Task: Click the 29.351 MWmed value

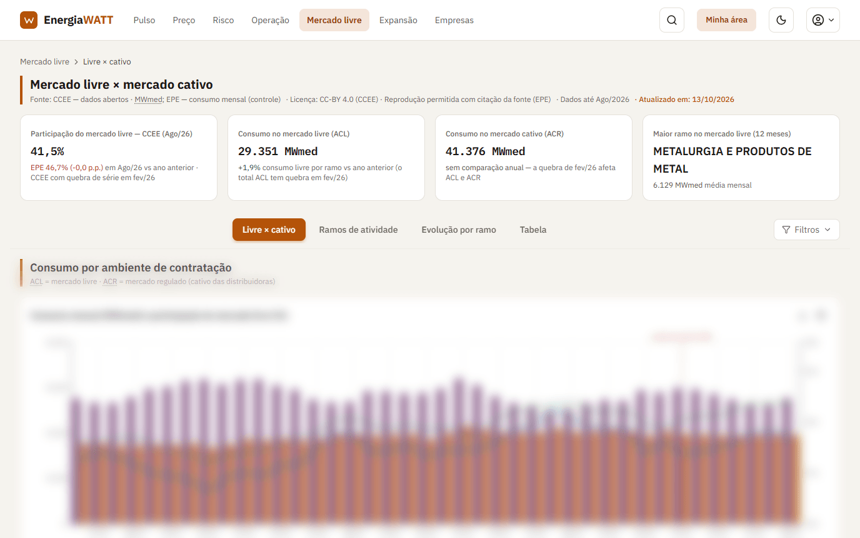Action: click(x=278, y=151)
